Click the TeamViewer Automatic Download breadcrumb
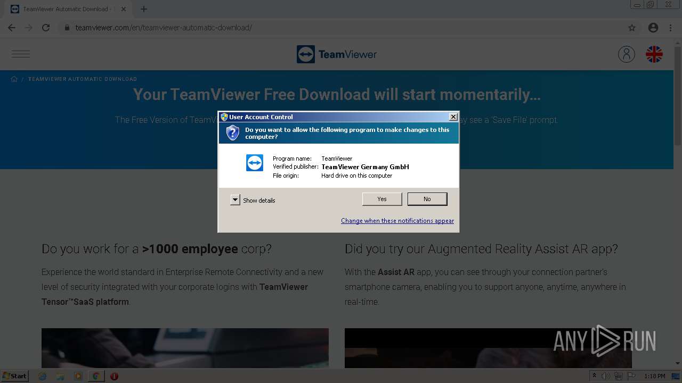 (x=83, y=79)
